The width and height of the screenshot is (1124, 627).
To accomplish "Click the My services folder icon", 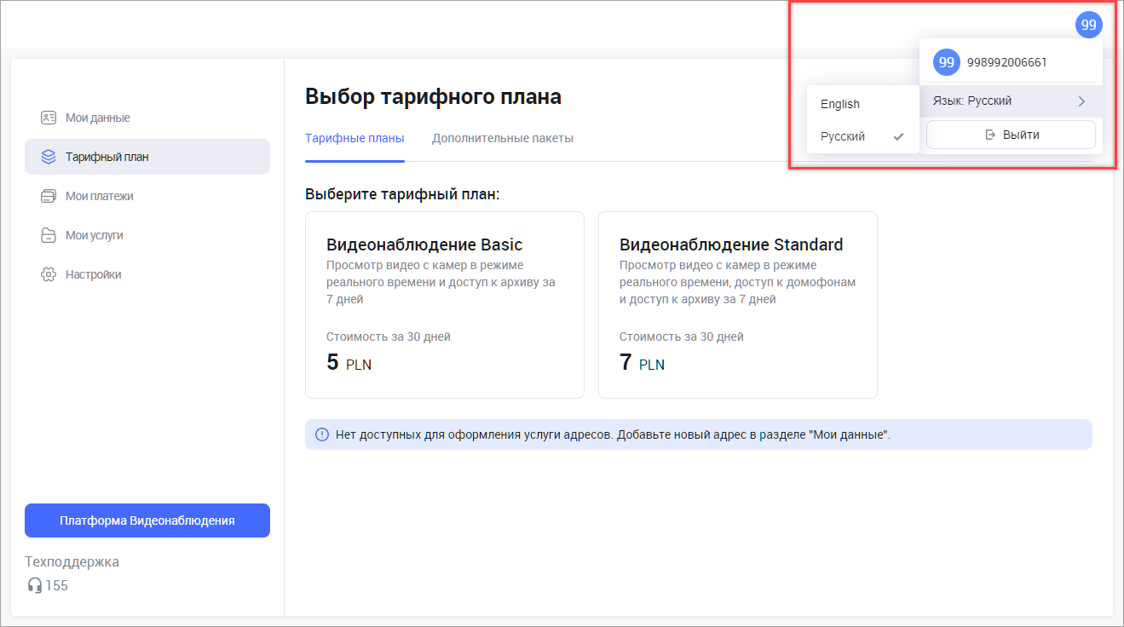I will 49,235.
